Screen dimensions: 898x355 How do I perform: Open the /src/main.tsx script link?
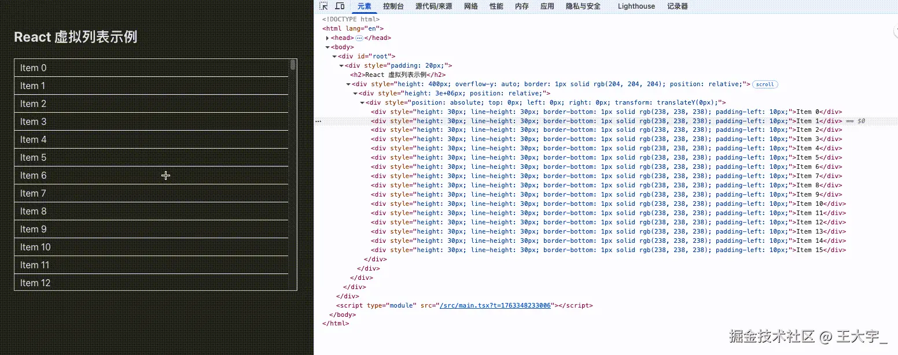coord(495,305)
